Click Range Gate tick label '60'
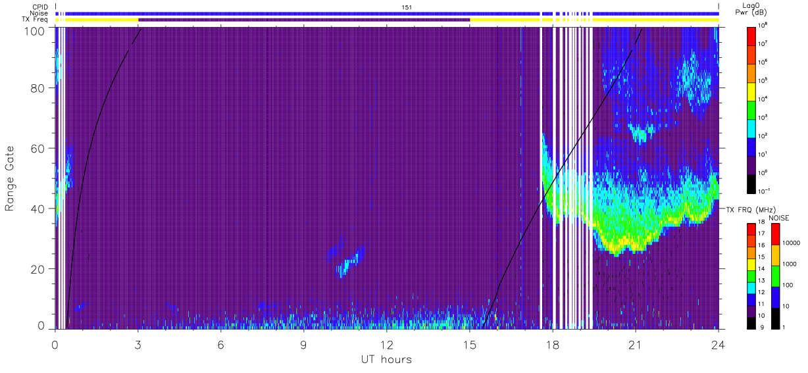This screenshot has width=808, height=373. 38,148
